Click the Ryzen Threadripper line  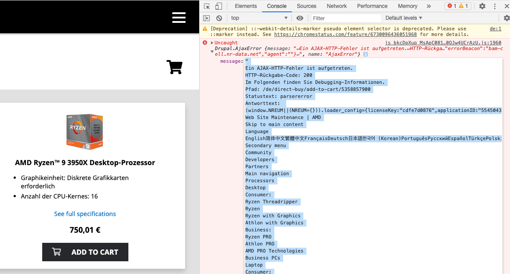point(272,202)
